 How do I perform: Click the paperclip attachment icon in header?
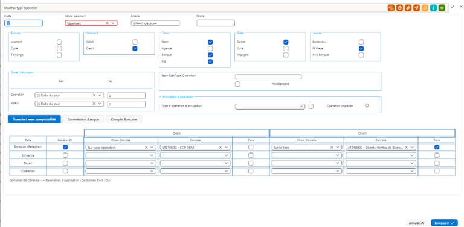click(408, 8)
